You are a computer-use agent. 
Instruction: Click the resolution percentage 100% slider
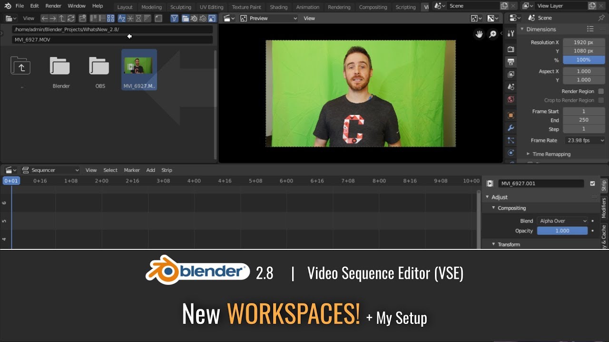[584, 60]
